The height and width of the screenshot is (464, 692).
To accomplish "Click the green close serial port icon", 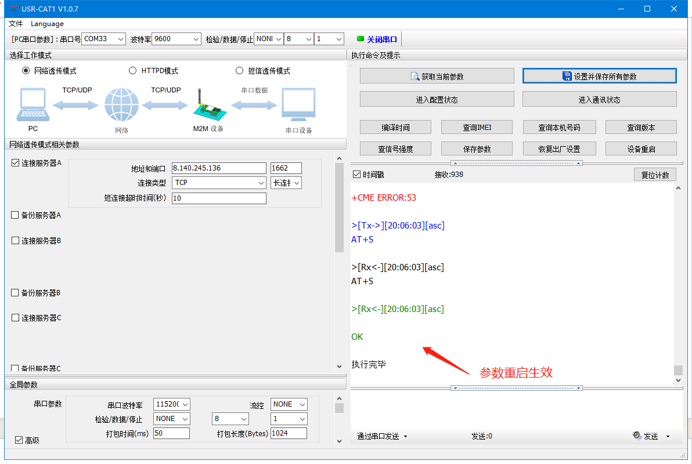I will [361, 39].
